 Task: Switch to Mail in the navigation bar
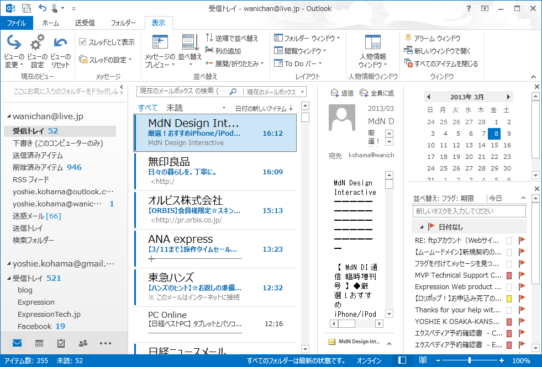pos(17,343)
